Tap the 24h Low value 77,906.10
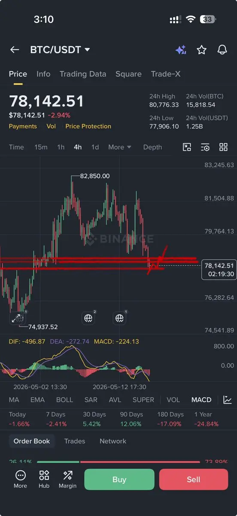Image resolution: width=237 pixels, height=516 pixels. click(164, 126)
